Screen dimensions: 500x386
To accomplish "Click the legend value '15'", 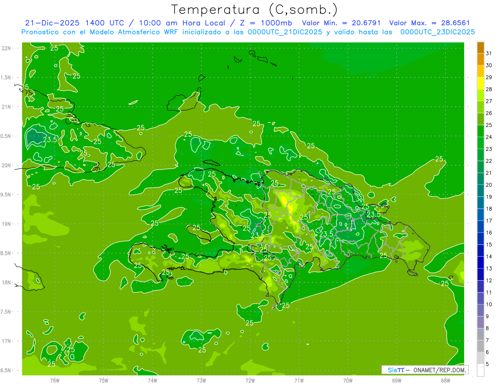I will tap(489, 245).
